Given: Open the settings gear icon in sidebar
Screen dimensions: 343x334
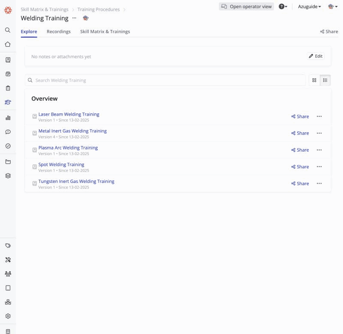Looking at the screenshot, I should pyautogui.click(x=8, y=316).
